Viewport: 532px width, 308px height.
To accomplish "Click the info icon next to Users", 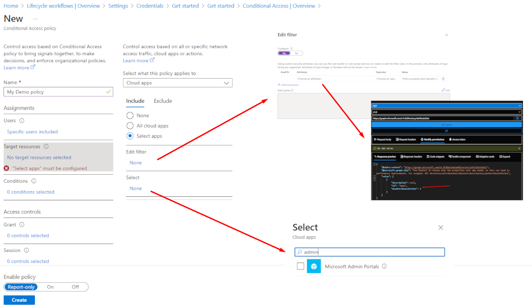I will pos(22,120).
